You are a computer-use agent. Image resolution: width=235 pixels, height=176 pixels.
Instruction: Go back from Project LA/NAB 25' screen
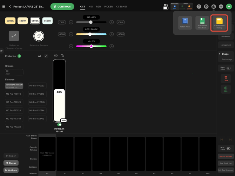(10, 7)
